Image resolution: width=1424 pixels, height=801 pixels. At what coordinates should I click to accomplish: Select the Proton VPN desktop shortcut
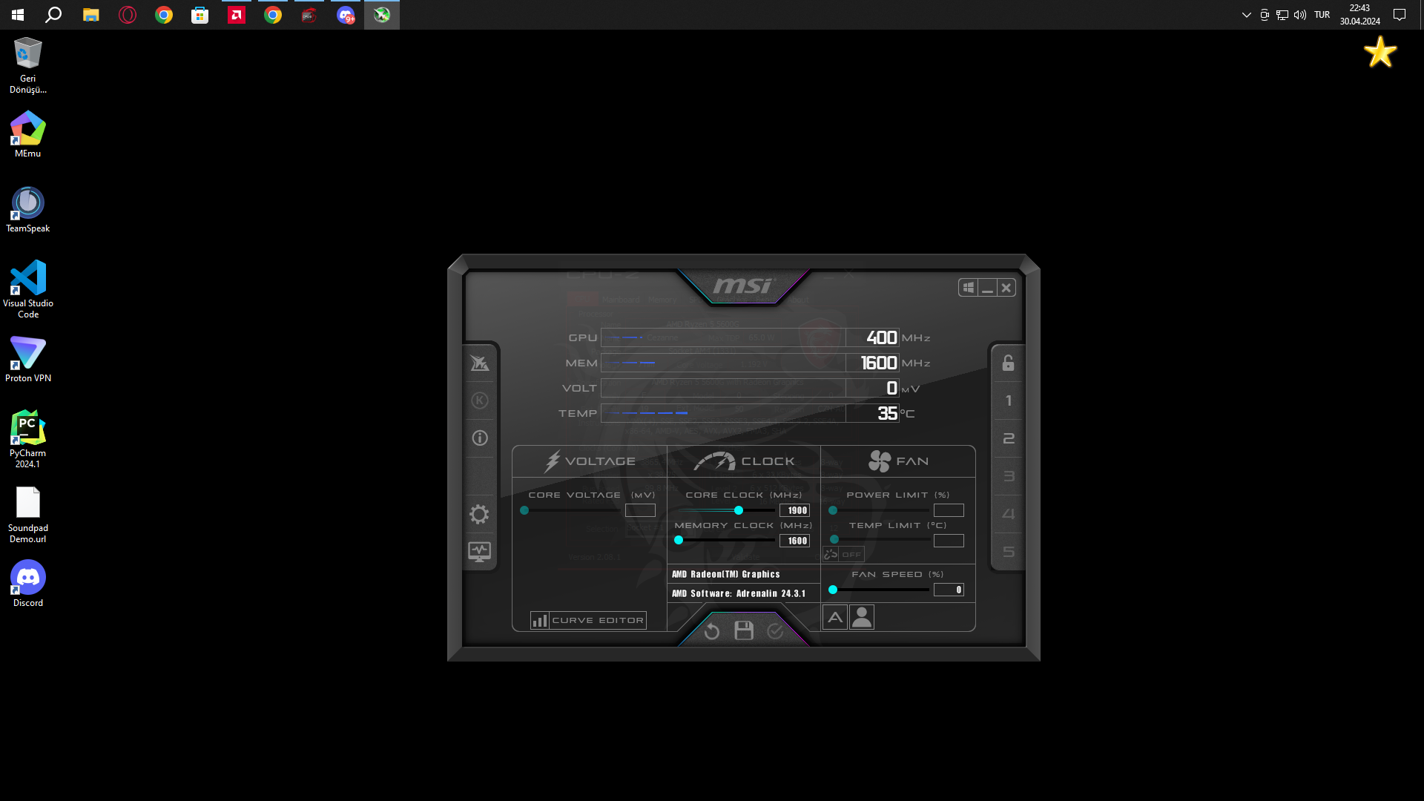pos(28,359)
